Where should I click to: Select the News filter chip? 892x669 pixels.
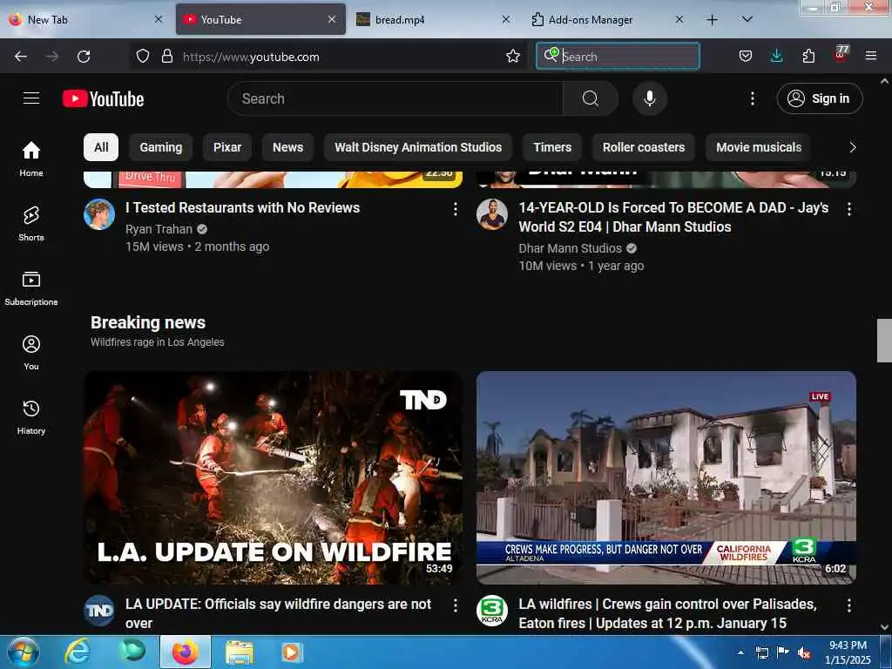287,147
